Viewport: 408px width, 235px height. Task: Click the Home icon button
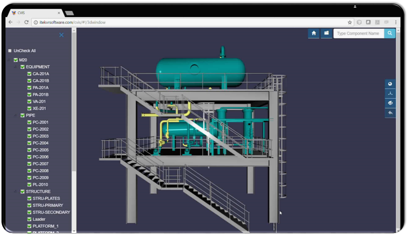click(314, 33)
